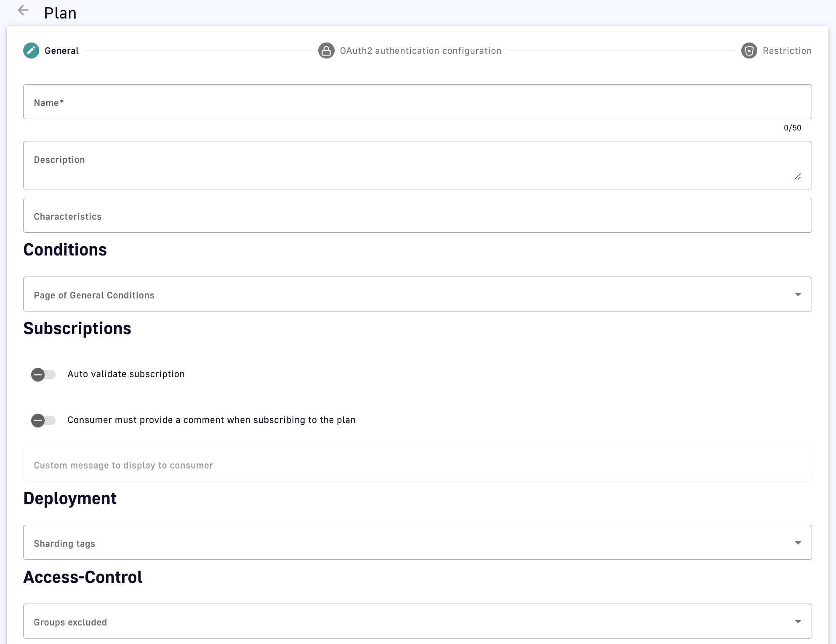The height and width of the screenshot is (644, 836).
Task: Click the Page of General Conditions arrow
Action: coord(798,295)
